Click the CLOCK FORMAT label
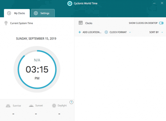 [x=118, y=32]
